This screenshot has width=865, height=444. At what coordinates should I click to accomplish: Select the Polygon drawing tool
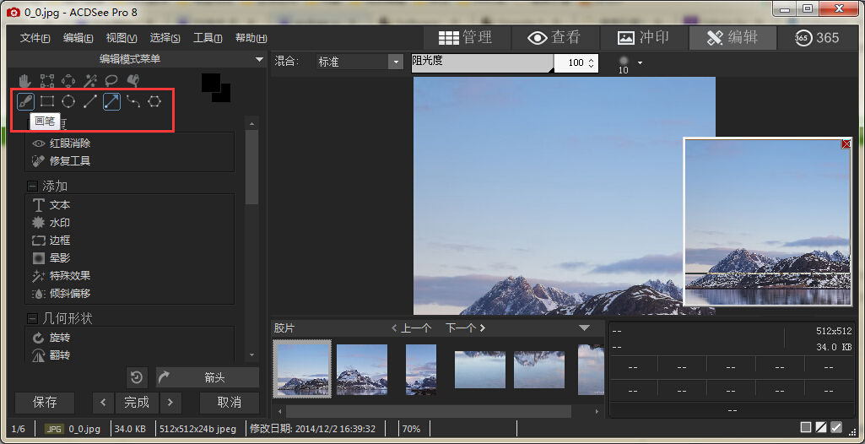pos(154,102)
